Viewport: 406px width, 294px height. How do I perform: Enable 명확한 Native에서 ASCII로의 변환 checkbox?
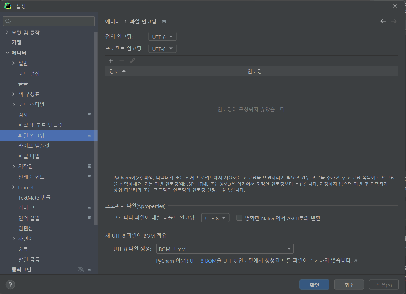239,218
